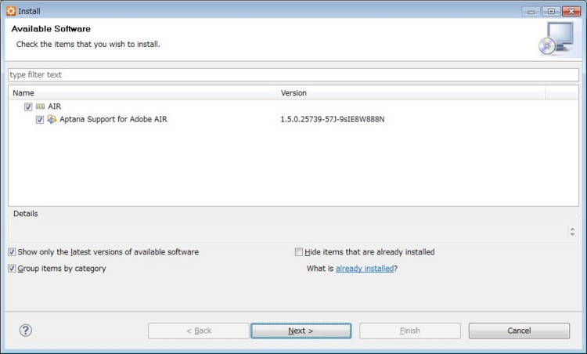The width and height of the screenshot is (587, 354).
Task: Close the Install window
Action: pyautogui.click(x=571, y=11)
